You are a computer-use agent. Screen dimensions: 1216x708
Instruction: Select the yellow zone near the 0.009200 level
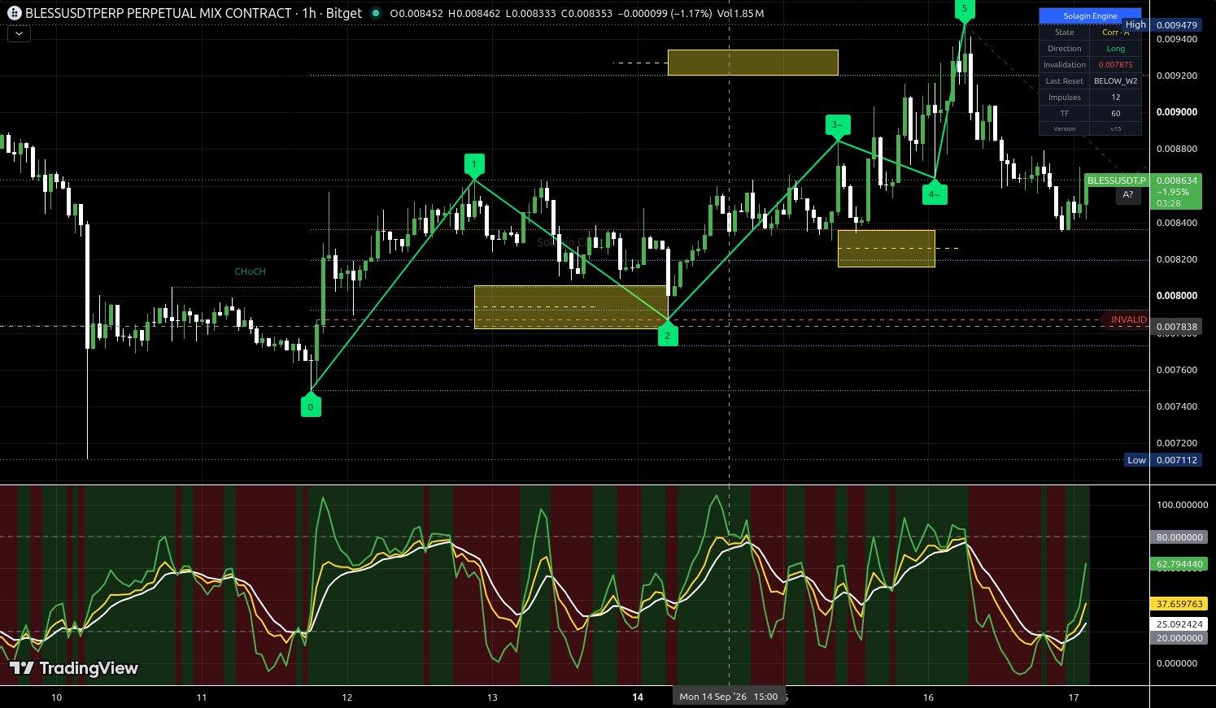(x=753, y=63)
